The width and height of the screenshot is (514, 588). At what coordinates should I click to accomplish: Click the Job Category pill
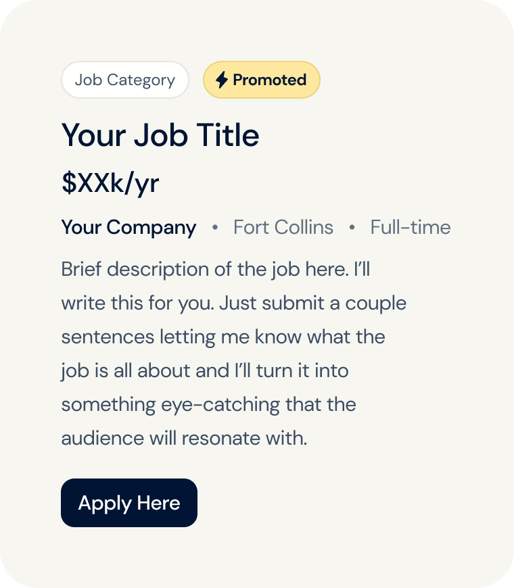point(124,80)
